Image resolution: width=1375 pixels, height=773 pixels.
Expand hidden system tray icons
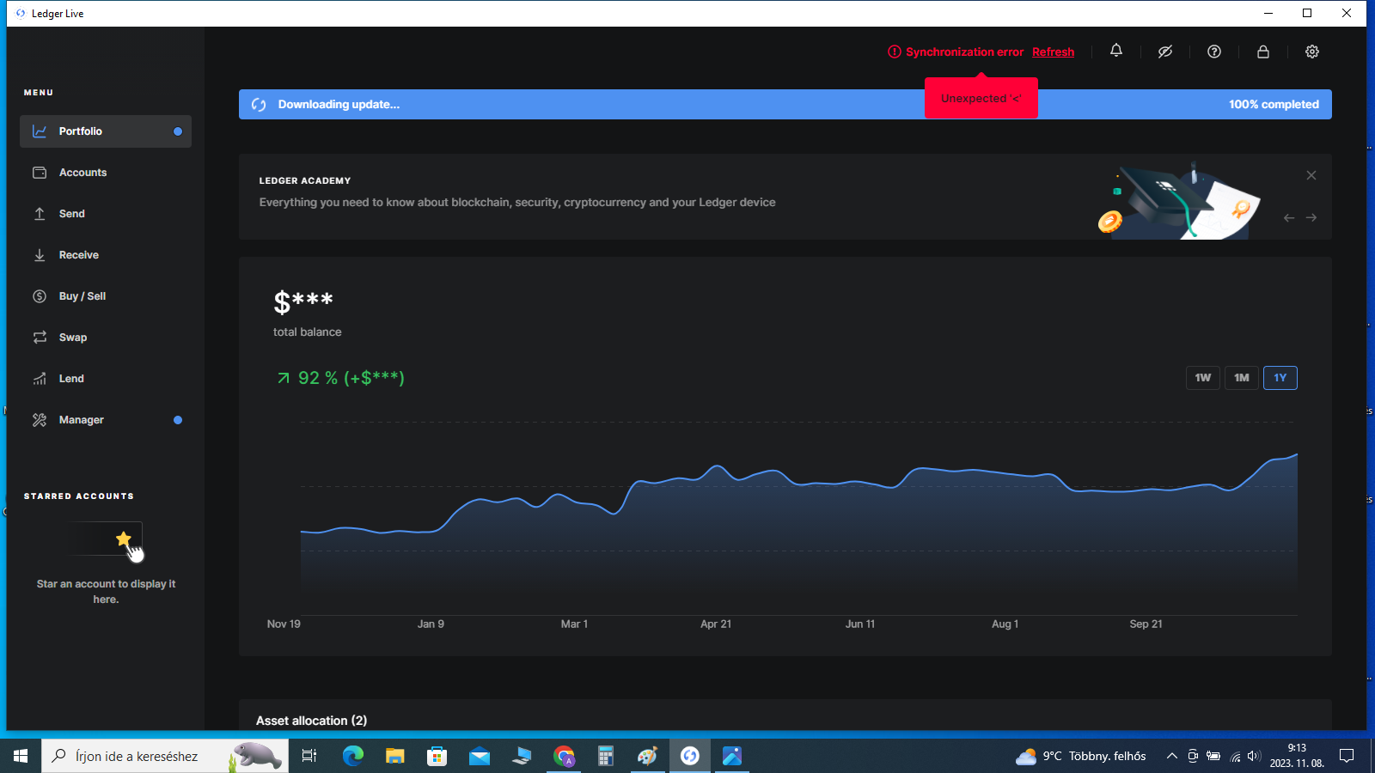1171,756
